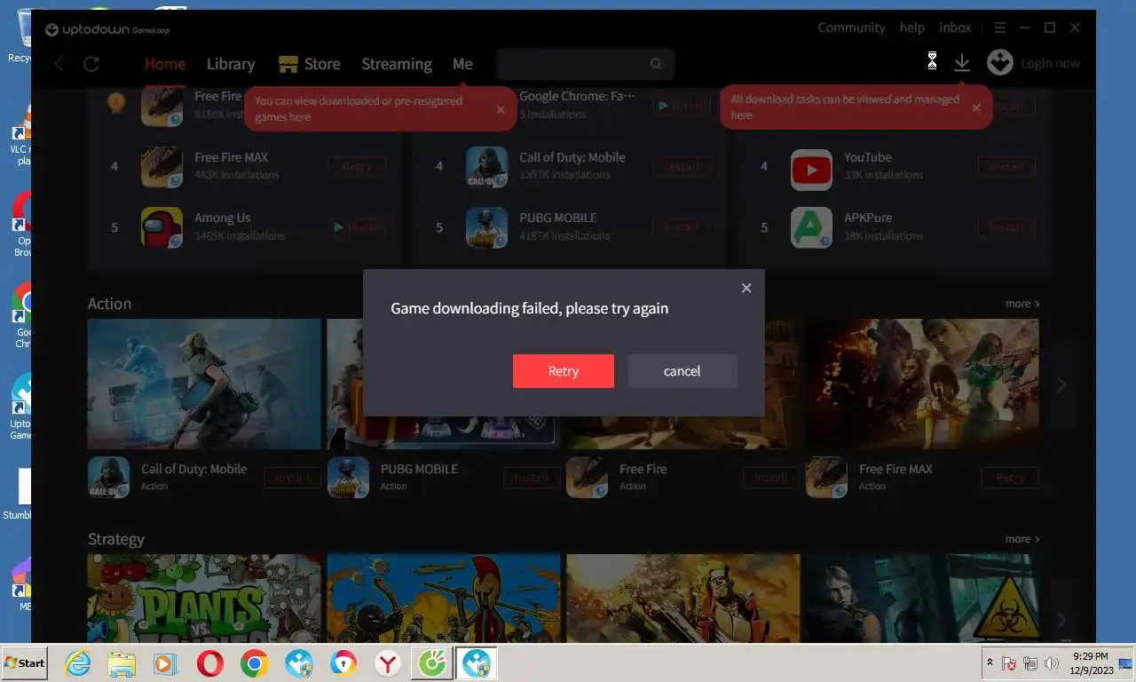
Task: Go back with the back arrow
Action: (x=59, y=64)
